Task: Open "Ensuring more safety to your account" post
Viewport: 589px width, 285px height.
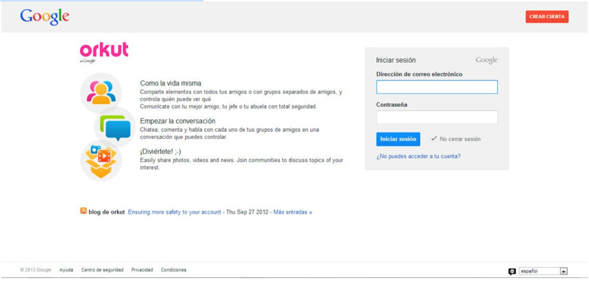Action: (174, 212)
